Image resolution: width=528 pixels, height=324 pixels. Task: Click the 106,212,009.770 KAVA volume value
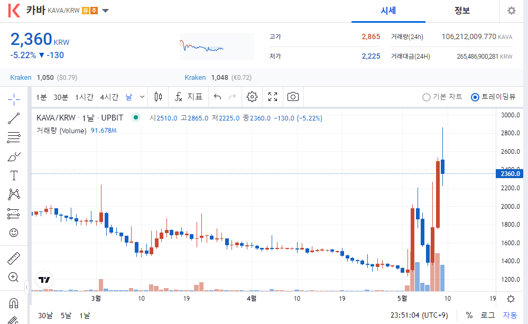point(477,36)
